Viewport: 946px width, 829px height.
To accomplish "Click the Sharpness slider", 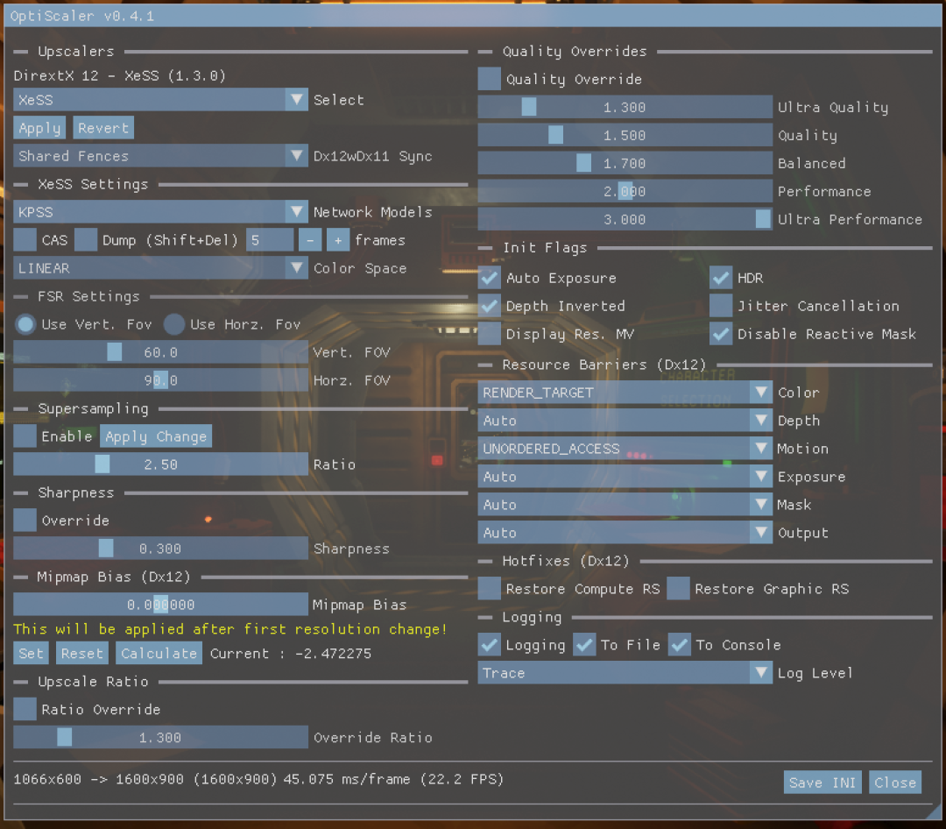I will click(160, 549).
